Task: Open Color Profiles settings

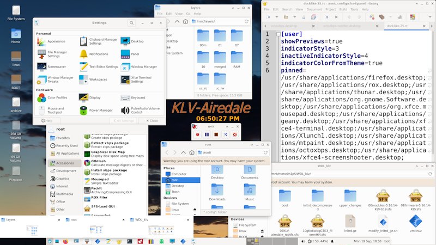Action: click(x=52, y=97)
